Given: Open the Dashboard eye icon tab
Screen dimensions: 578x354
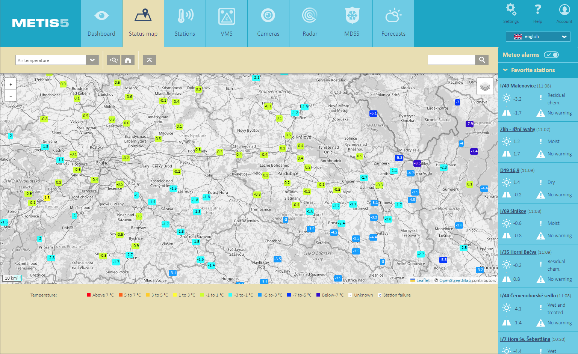Looking at the screenshot, I should pos(101,23).
